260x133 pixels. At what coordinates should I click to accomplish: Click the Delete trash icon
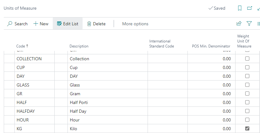pyautogui.click(x=89, y=24)
